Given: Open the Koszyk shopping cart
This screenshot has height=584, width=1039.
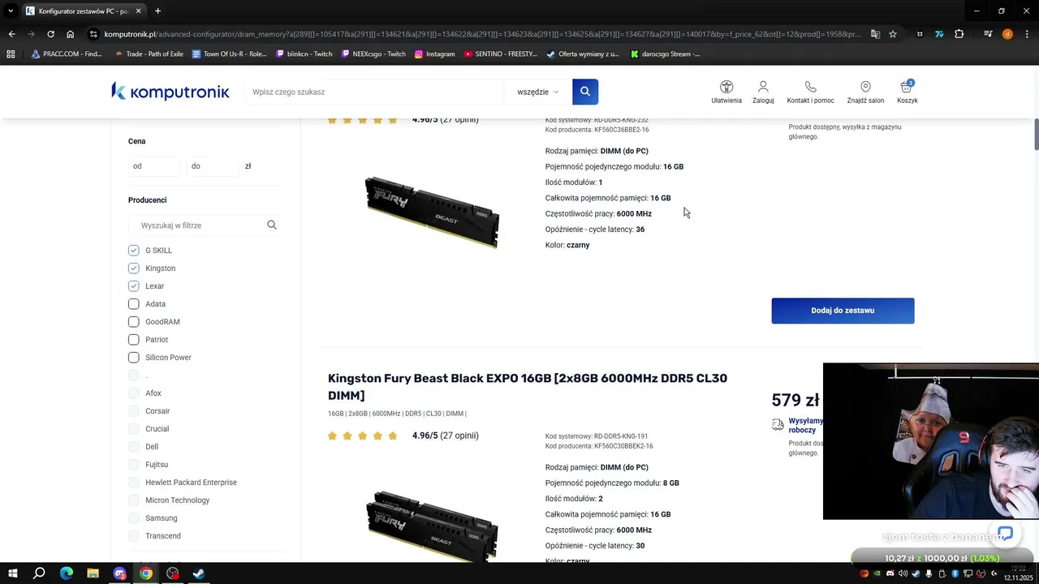Looking at the screenshot, I should pyautogui.click(x=907, y=92).
